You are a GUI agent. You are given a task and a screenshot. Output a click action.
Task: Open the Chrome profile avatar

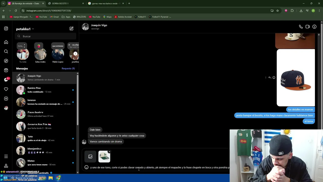(313, 11)
